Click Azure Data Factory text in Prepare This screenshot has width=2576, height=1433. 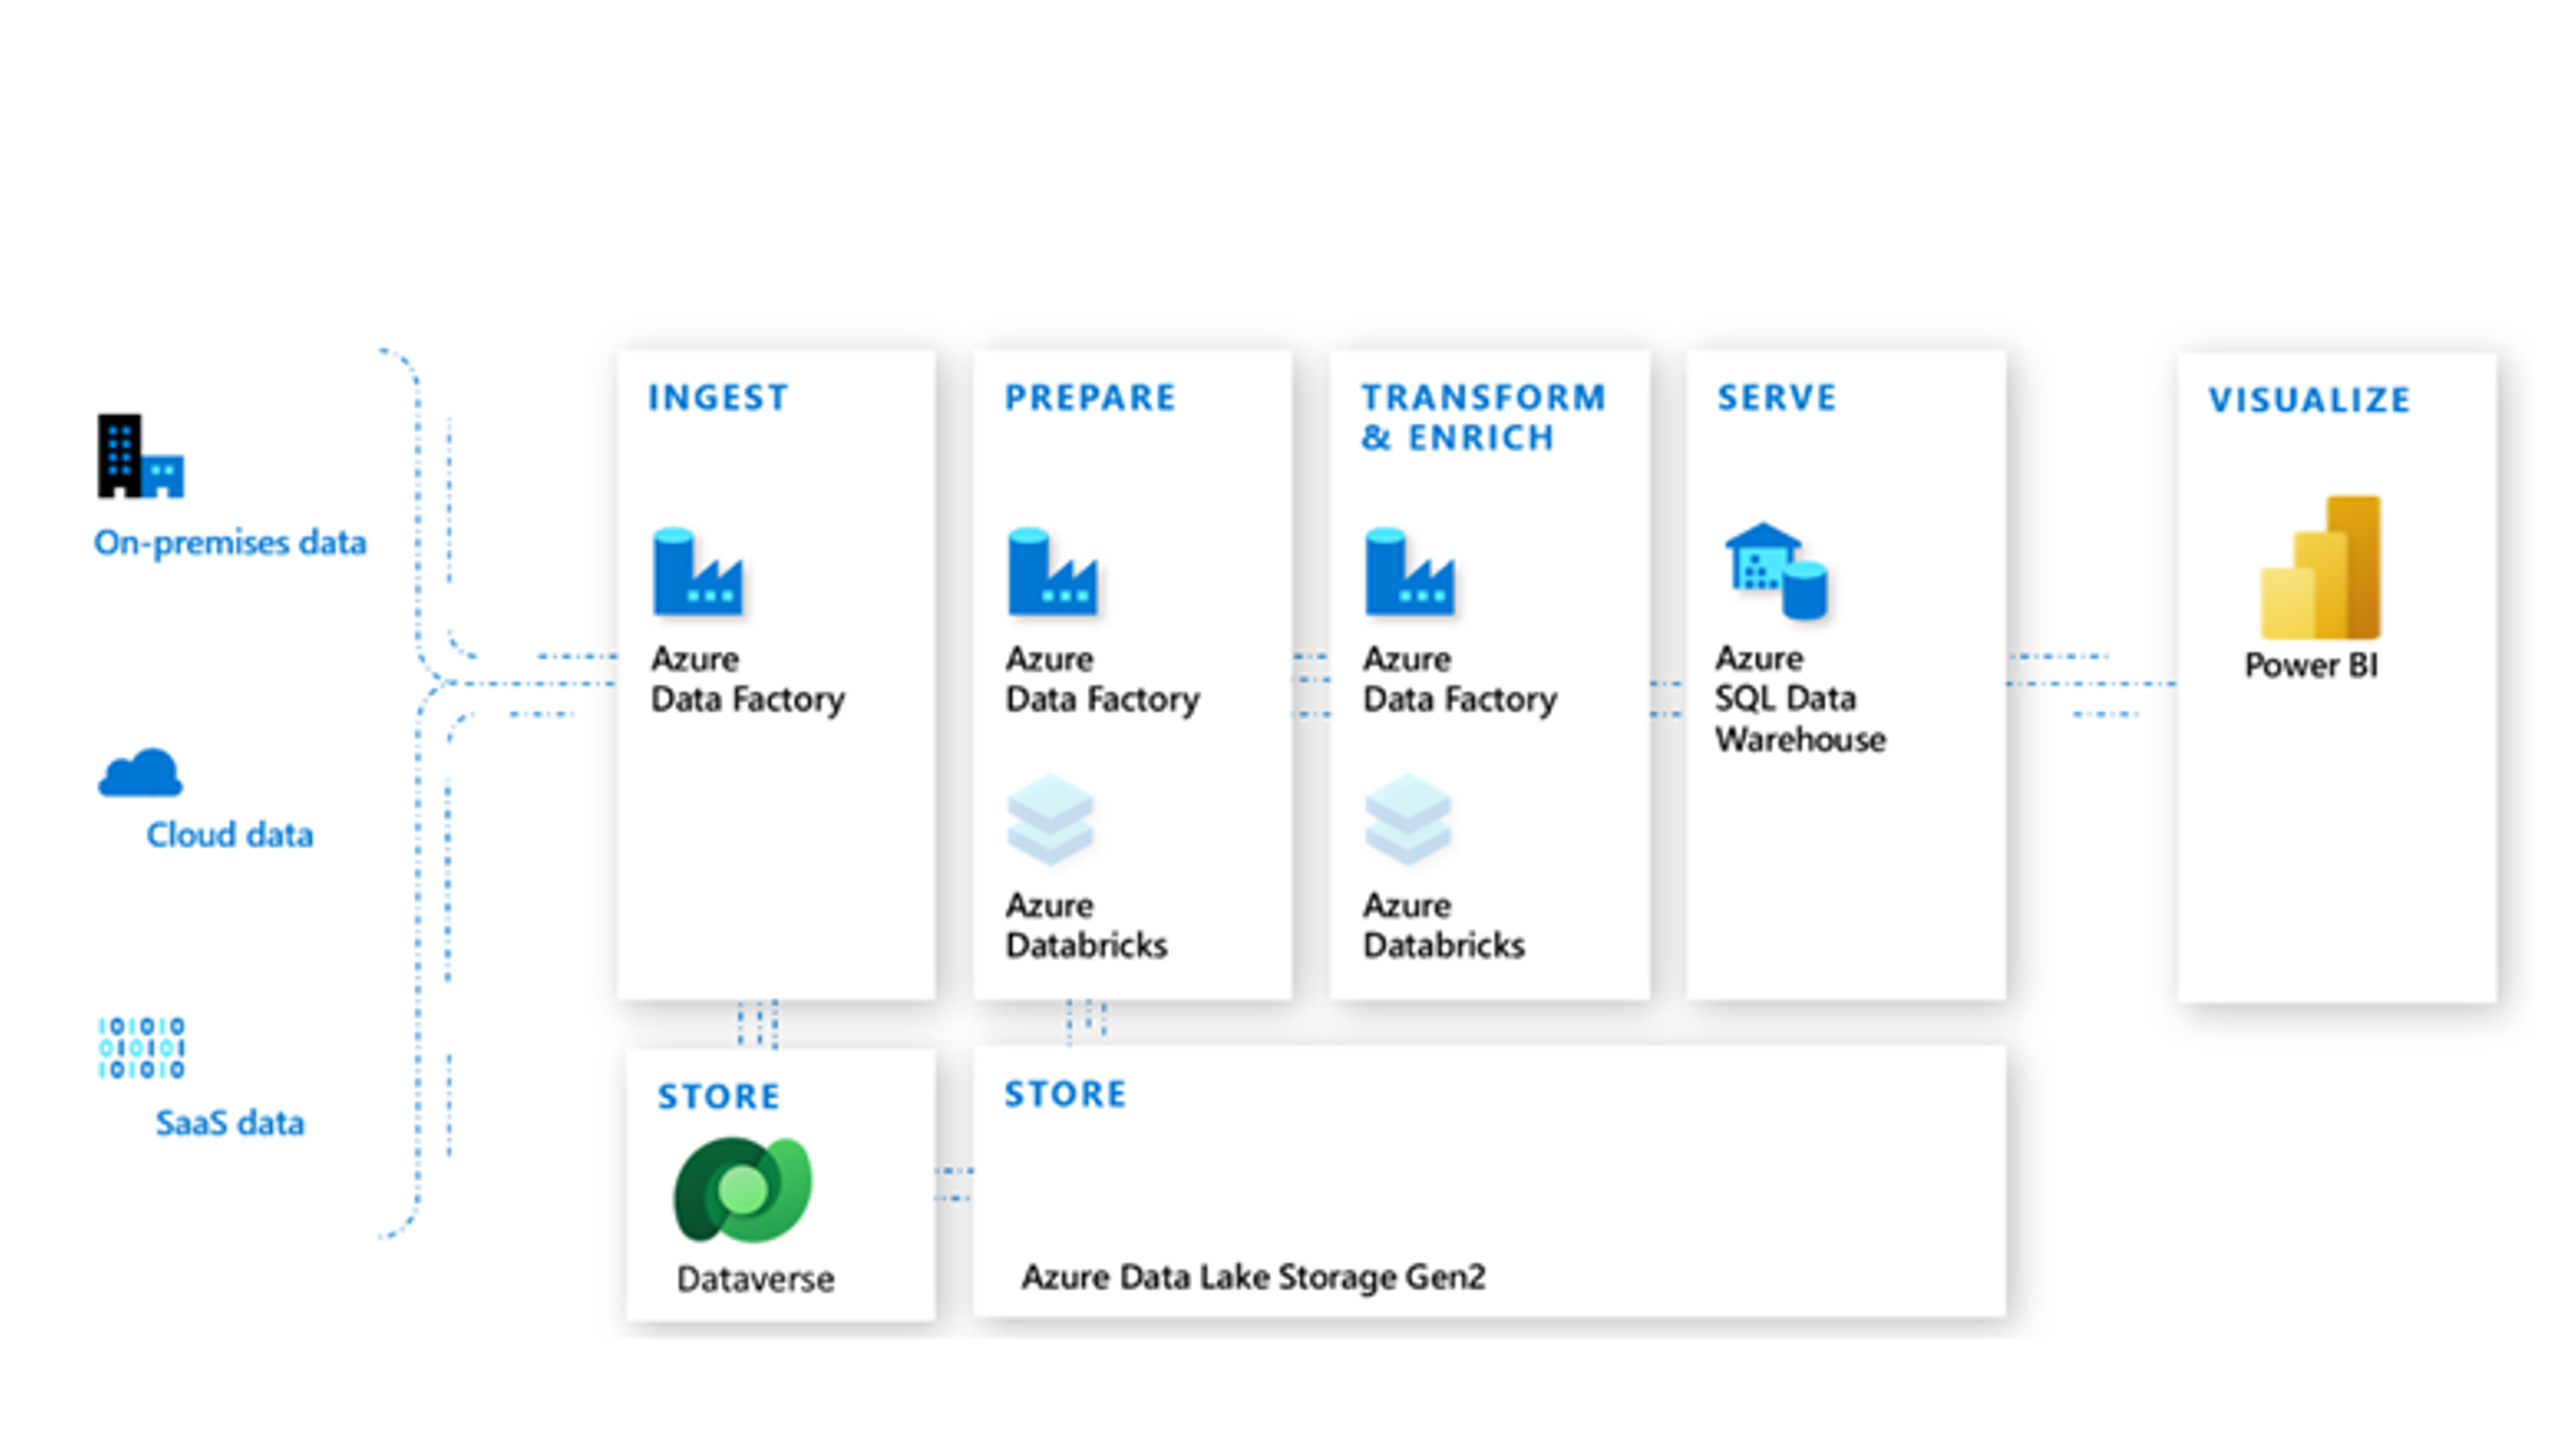click(x=1102, y=679)
